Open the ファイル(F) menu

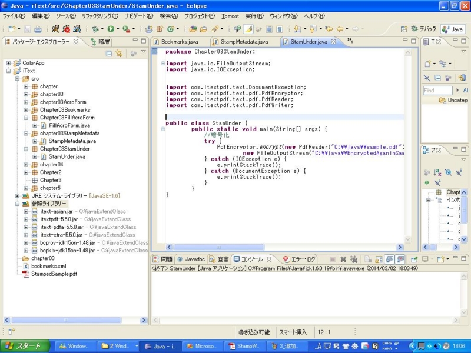tap(14, 16)
